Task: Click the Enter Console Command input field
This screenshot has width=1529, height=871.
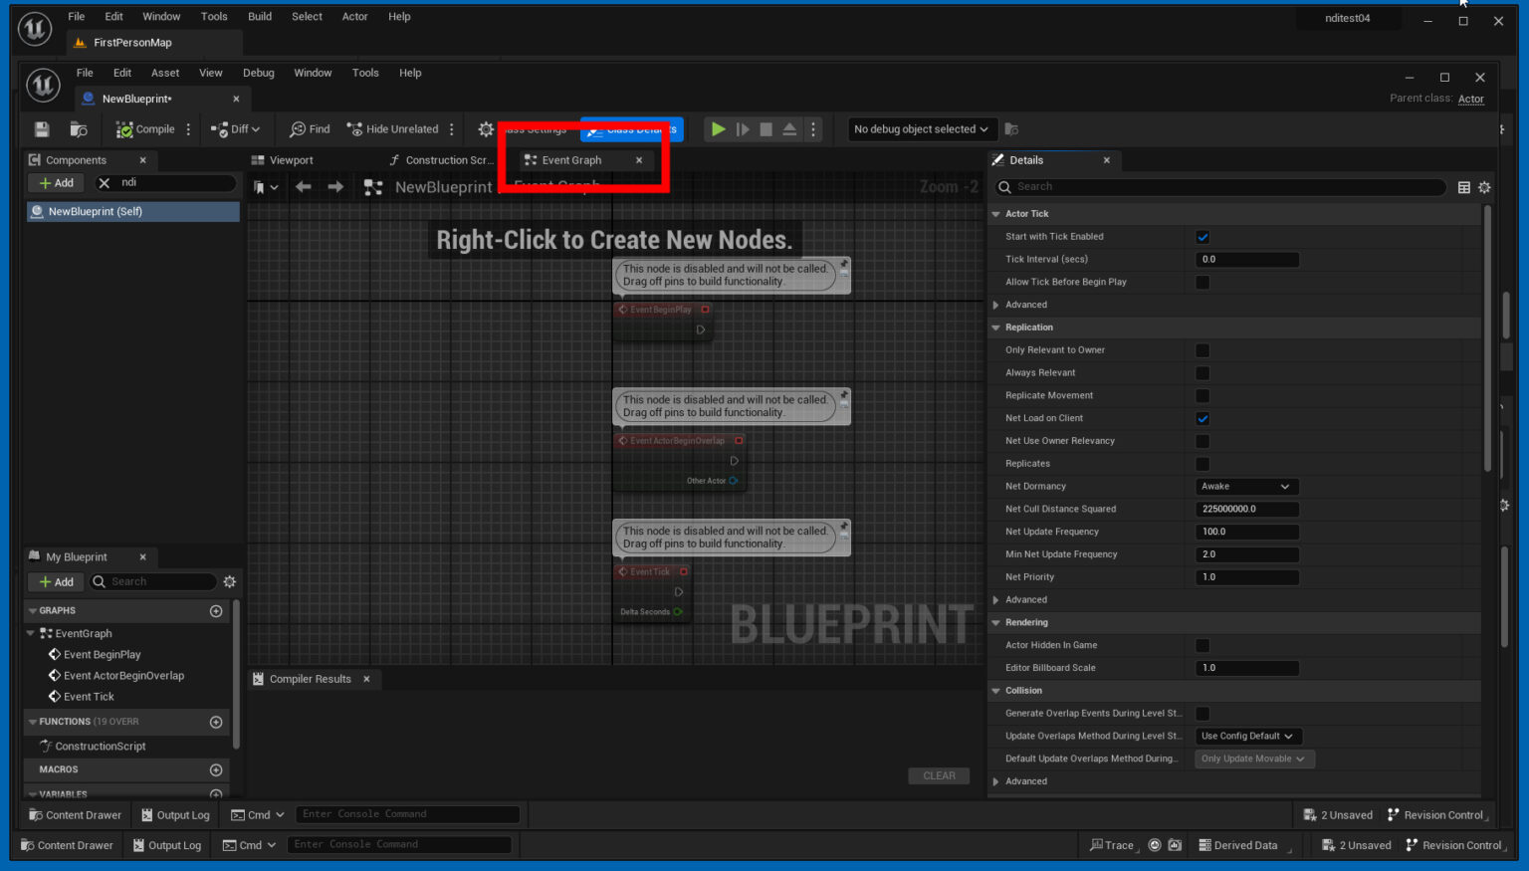Action: (406, 813)
